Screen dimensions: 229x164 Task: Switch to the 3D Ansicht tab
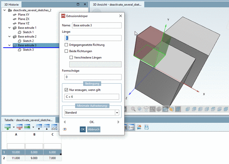pyautogui.click(x=117, y=5)
